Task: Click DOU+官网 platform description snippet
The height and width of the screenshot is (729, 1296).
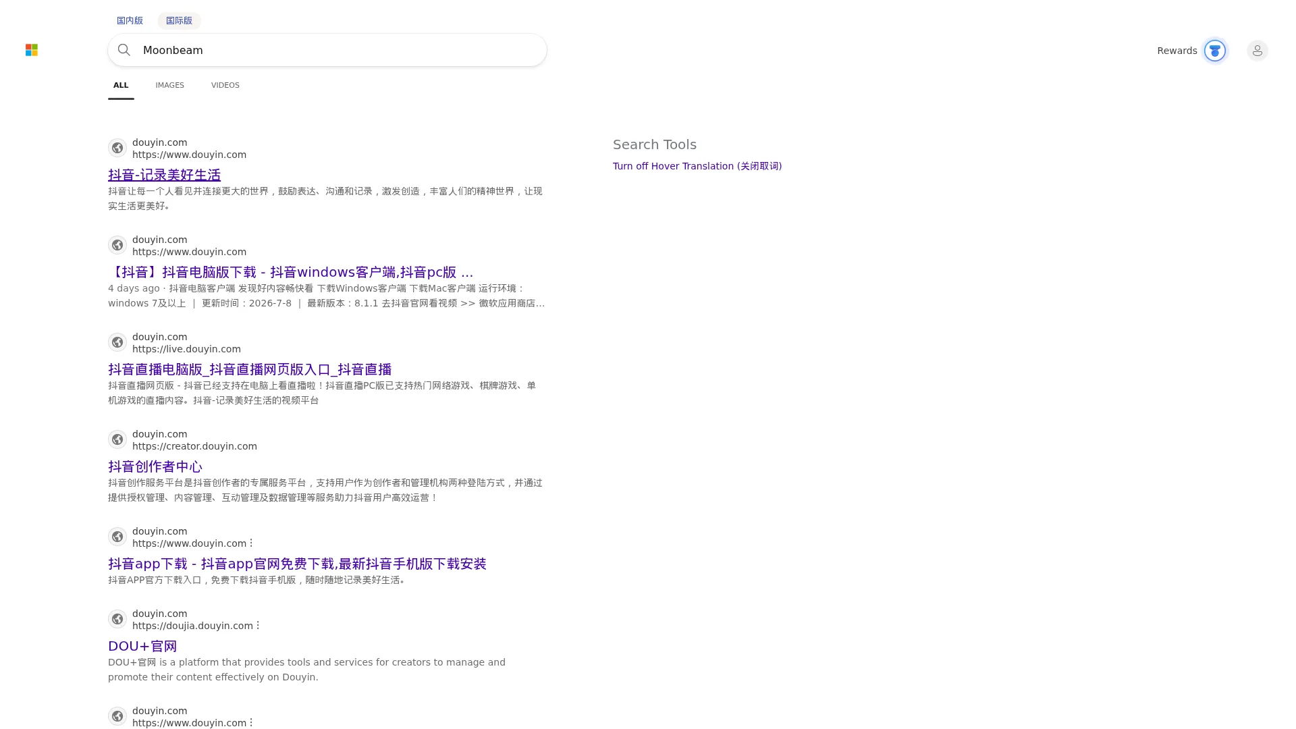Action: [306, 670]
